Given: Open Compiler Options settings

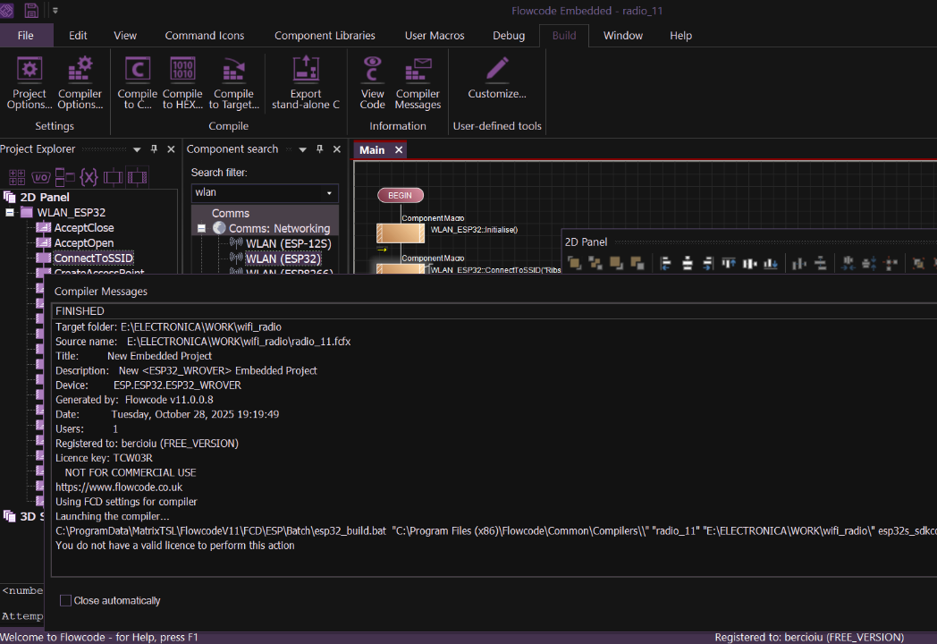Looking at the screenshot, I should tap(80, 82).
